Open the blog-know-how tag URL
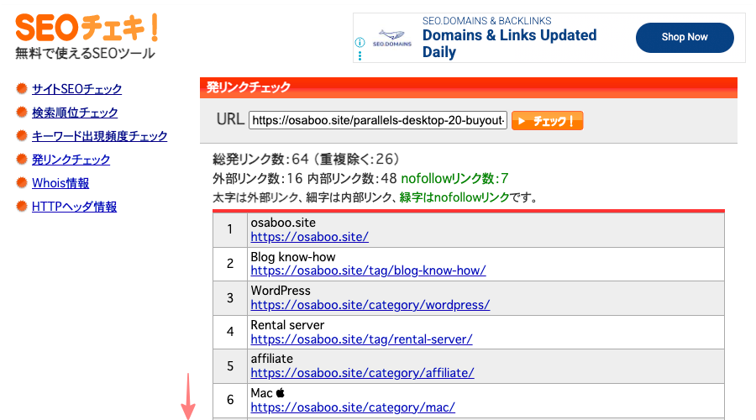The image size is (756, 420). point(369,270)
